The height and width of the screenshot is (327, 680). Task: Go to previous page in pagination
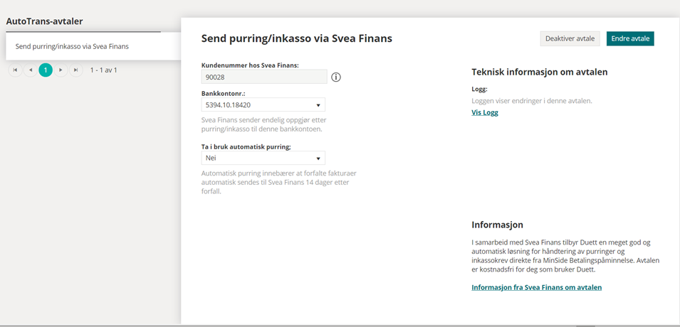[x=31, y=70]
